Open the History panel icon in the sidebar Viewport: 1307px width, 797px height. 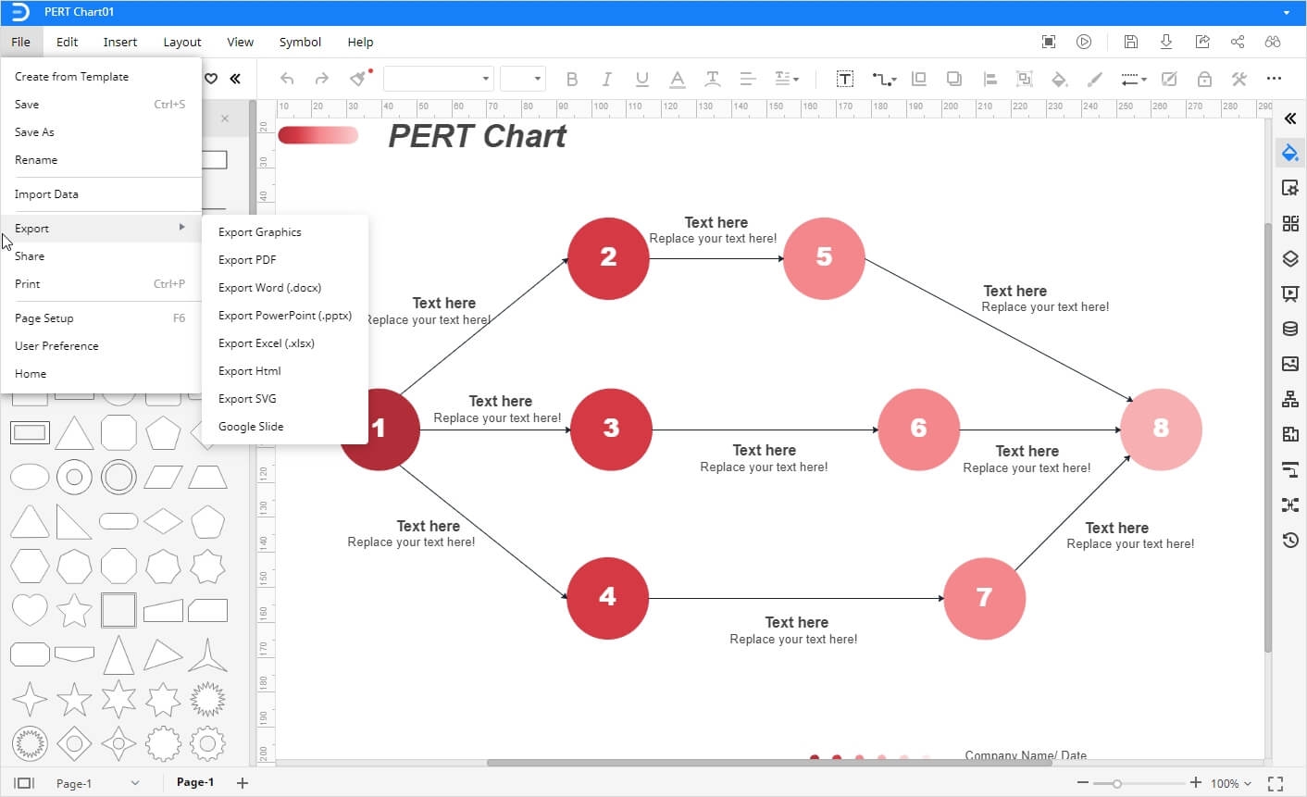click(1289, 540)
